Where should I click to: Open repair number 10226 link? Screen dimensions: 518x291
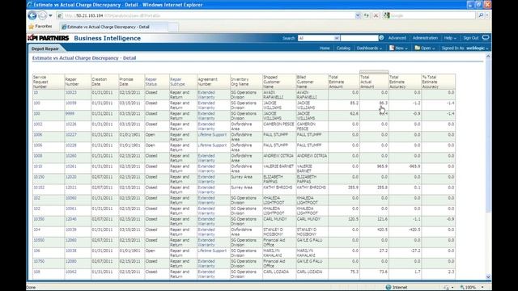[x=71, y=124]
